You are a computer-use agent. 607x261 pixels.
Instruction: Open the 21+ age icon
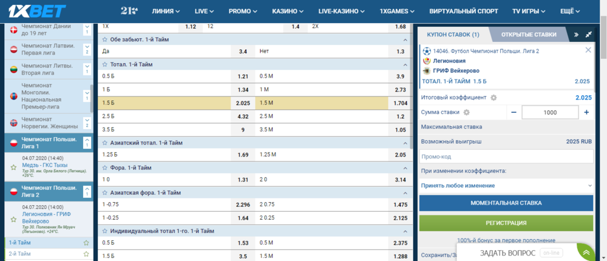click(129, 12)
